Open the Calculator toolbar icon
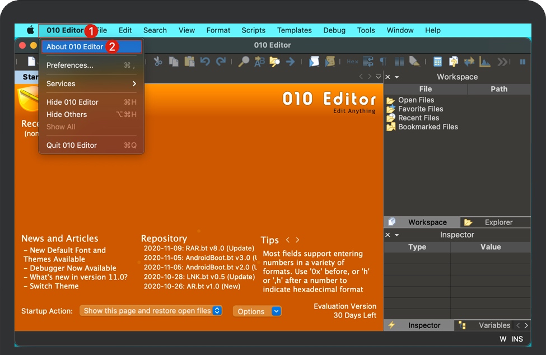Screen dimensions: 546x355 coord(438,62)
